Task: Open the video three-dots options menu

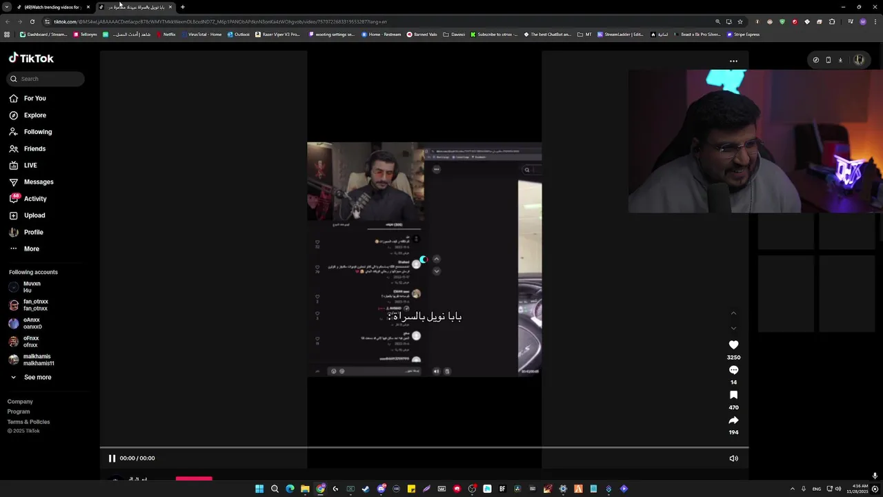Action: point(733,61)
